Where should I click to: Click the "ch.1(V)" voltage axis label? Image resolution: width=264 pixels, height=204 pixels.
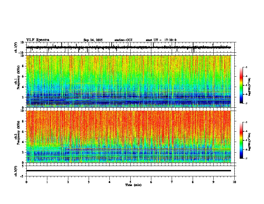point(16,47)
